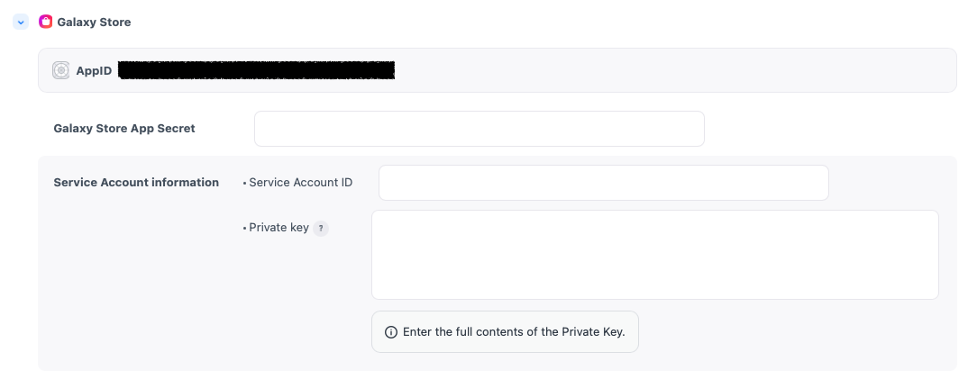Click the gray AppID app icon
The image size is (968, 379).
(x=61, y=70)
